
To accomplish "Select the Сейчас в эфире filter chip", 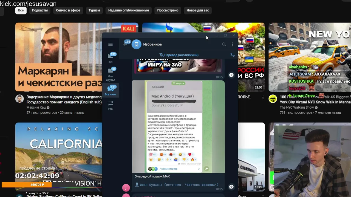I will [68, 10].
